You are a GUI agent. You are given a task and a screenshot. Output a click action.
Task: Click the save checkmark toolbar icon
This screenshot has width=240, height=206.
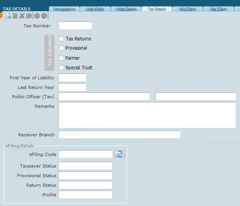tap(37, 16)
